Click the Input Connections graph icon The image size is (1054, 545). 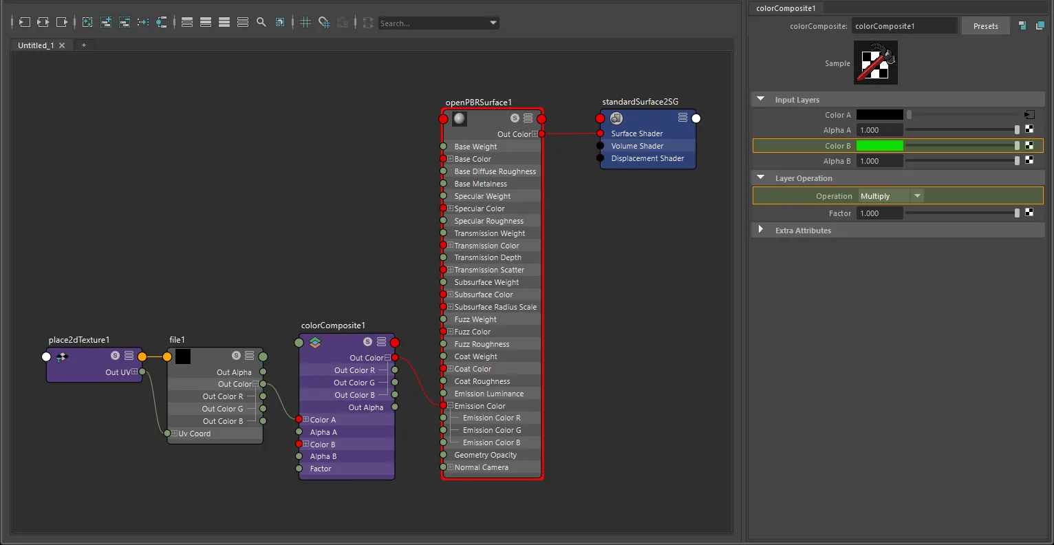click(25, 22)
